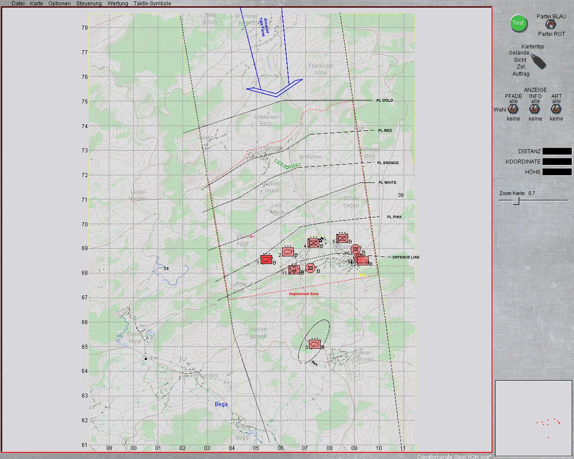Select armored unit 2 symbol

288,252
